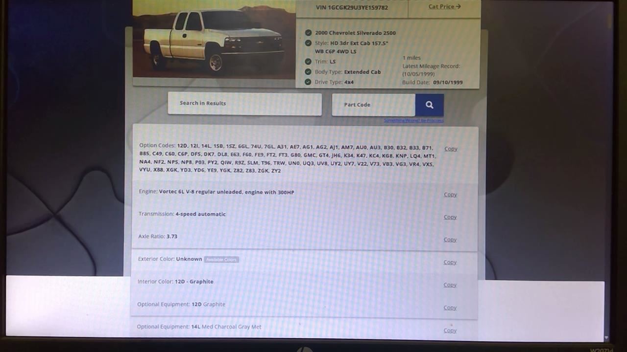Open the Cat Price link
627x352 pixels.
(444, 7)
